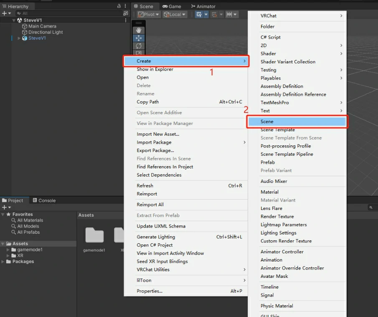Toggle the grid visibility button in Scene
The image size is (378, 317).
[x=199, y=14]
